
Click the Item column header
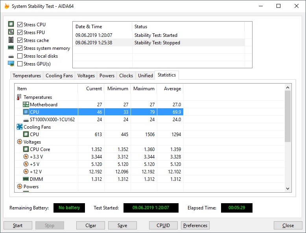(46, 89)
